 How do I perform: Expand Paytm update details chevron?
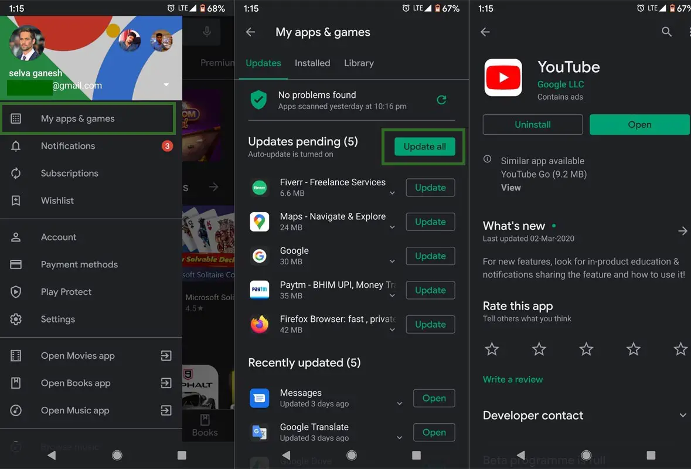point(392,295)
